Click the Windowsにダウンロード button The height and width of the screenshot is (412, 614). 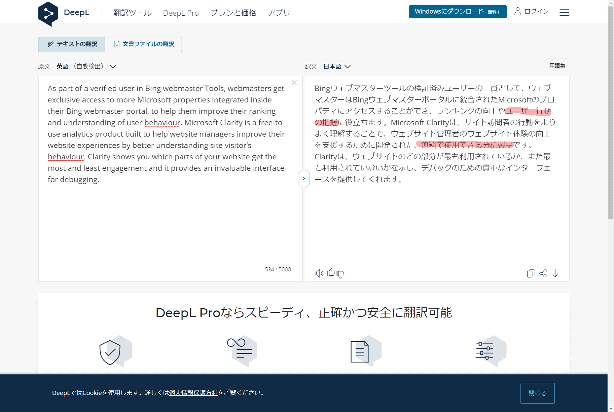tap(457, 12)
